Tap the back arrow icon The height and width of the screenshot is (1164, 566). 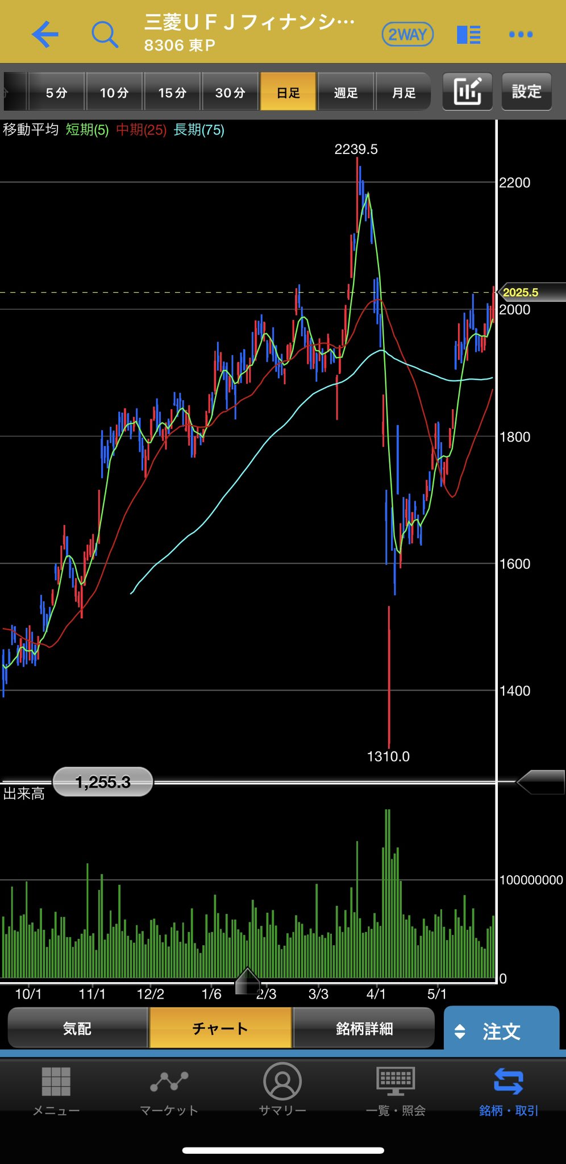click(45, 34)
